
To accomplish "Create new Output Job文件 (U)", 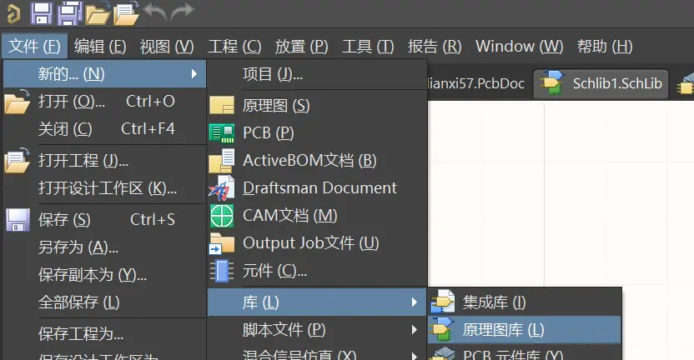I will (317, 243).
